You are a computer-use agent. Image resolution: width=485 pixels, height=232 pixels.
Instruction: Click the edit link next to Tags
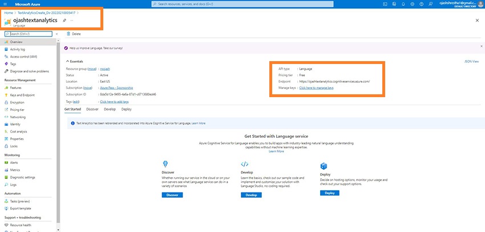[x=76, y=102]
